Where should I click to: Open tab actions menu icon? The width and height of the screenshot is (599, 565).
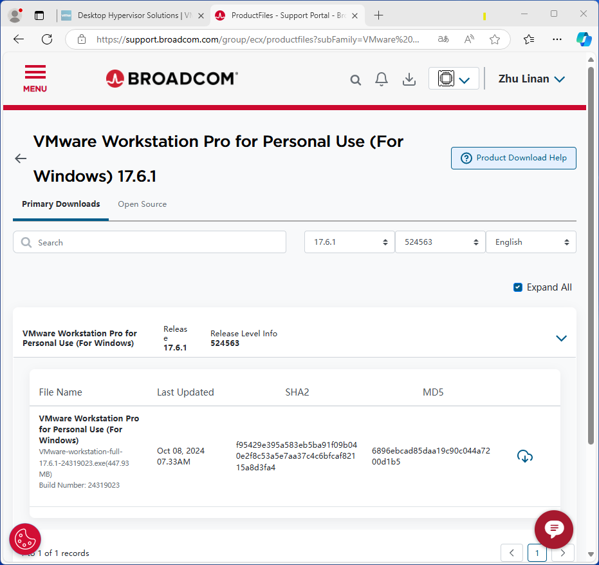pyautogui.click(x=39, y=15)
